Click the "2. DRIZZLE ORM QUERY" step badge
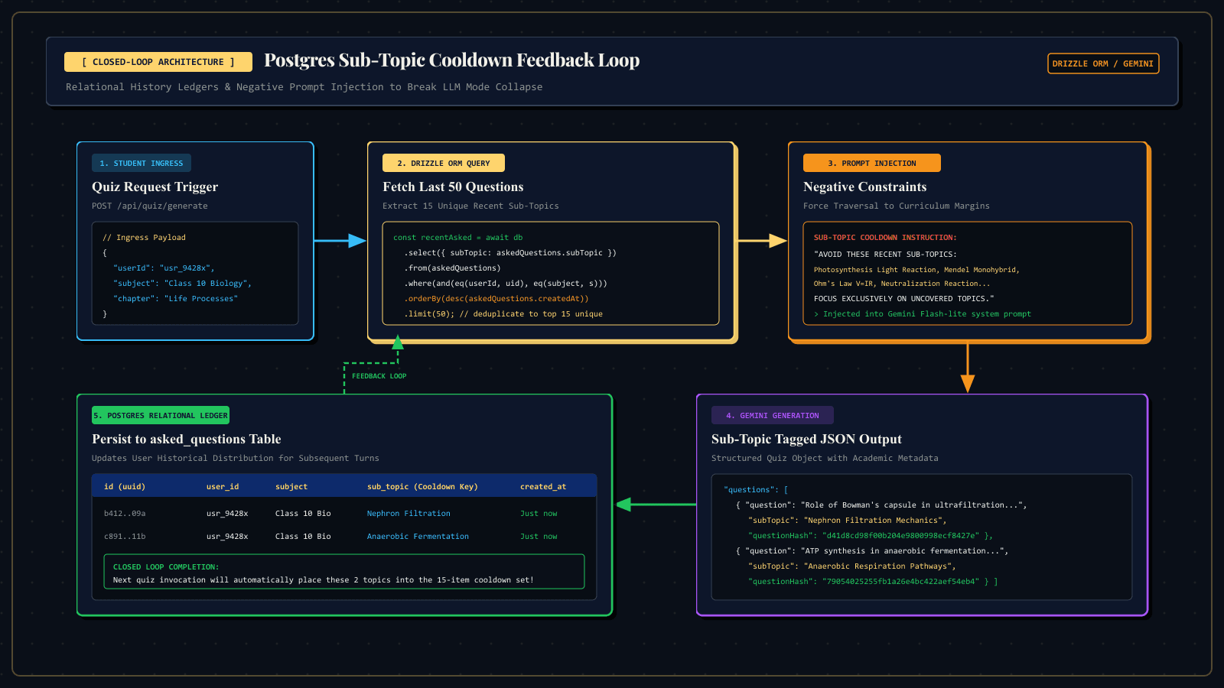The height and width of the screenshot is (688, 1224). [444, 163]
